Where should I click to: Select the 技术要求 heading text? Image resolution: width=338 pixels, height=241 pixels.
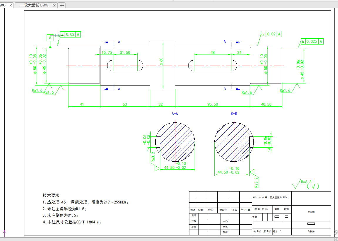click(51, 195)
